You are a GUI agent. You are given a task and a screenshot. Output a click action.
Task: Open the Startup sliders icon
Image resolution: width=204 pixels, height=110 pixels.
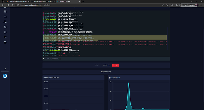coord(5,37)
